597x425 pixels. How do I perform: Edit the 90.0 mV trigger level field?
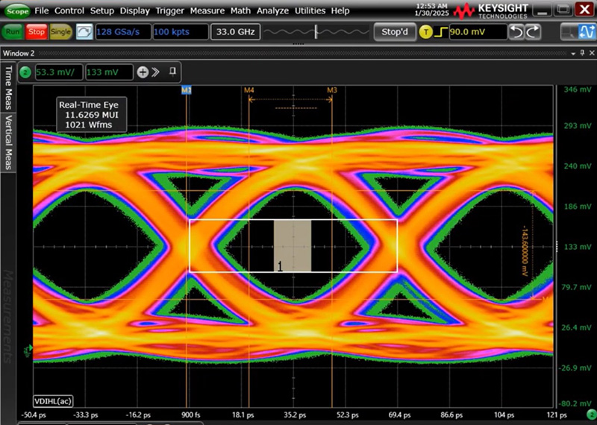coord(478,32)
